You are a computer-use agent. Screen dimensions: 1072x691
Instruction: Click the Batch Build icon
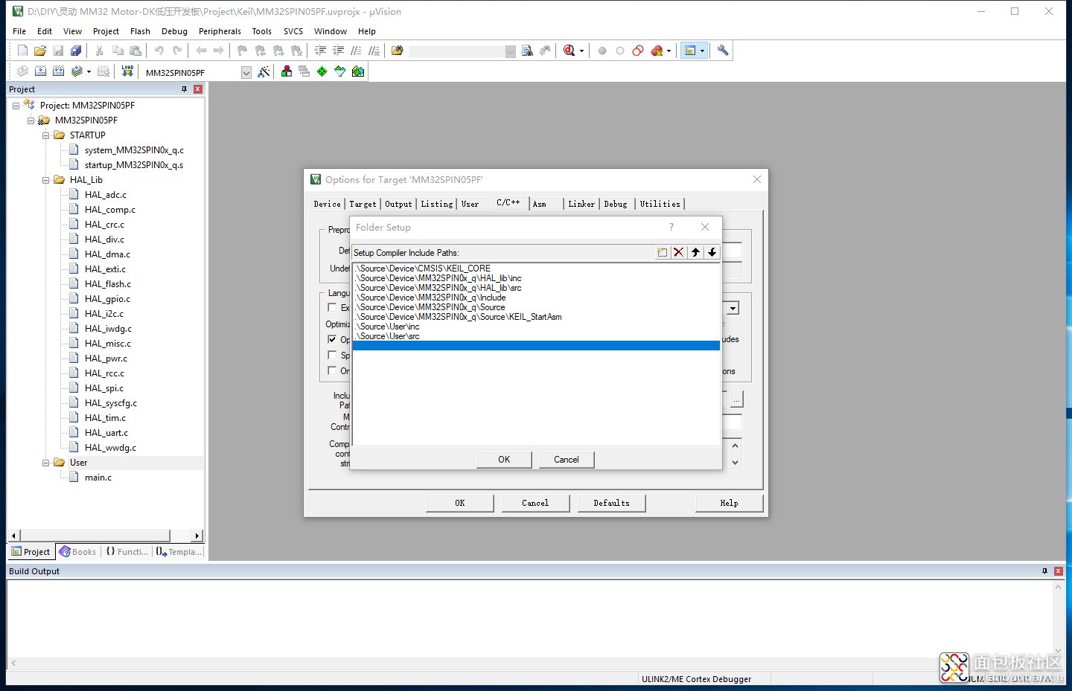point(77,71)
